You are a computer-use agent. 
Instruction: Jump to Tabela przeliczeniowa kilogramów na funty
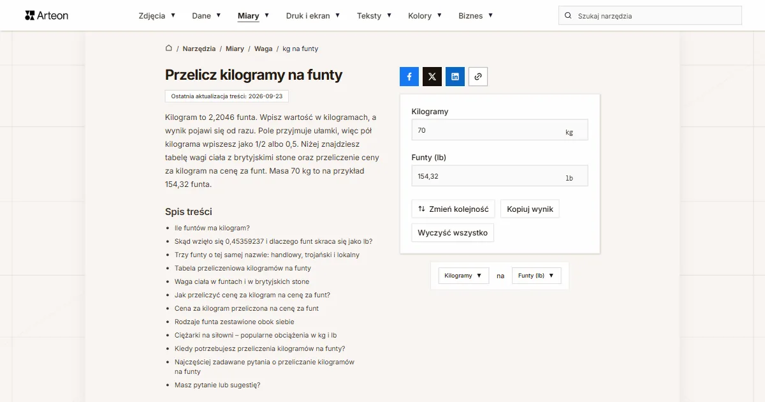pyautogui.click(x=243, y=268)
